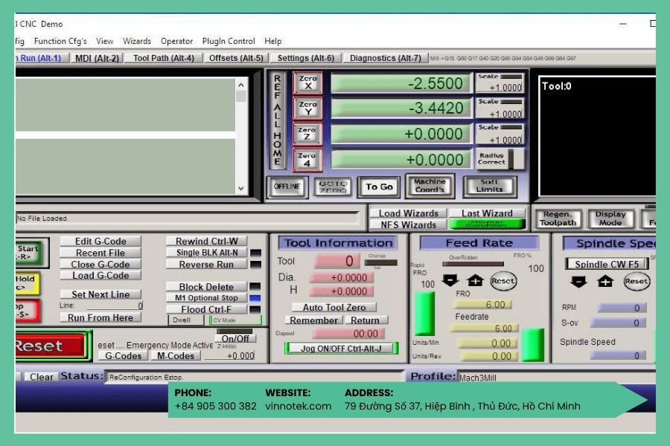Click the GOTO ZERO button
Viewport: 670px width, 446px height.
(333, 187)
